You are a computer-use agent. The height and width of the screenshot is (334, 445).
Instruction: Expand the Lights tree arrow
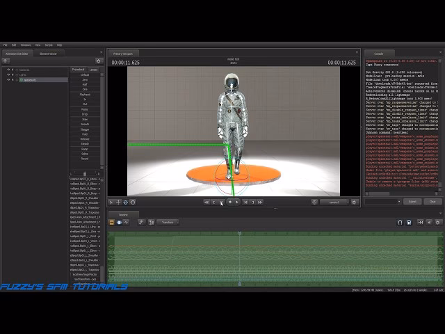(13, 75)
